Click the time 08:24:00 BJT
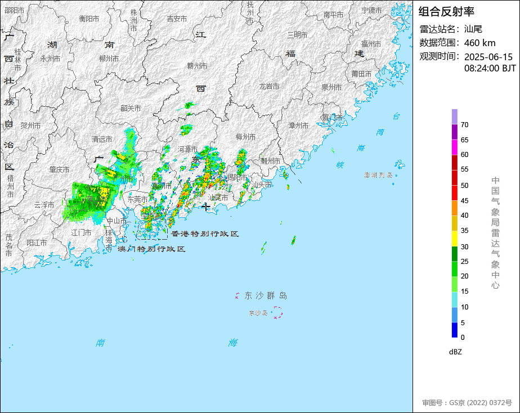The height and width of the screenshot is (413, 520). pos(490,68)
